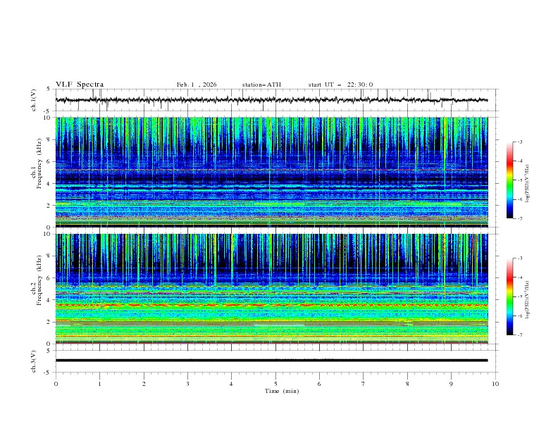Click the "2" label on time axis
The width and height of the screenshot is (558, 431).
coord(144,384)
